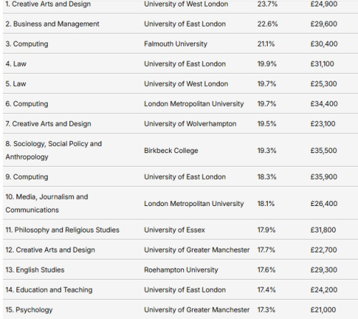Click '15. Psychology' subject cell
This screenshot has height=319, width=358.
coord(29,310)
